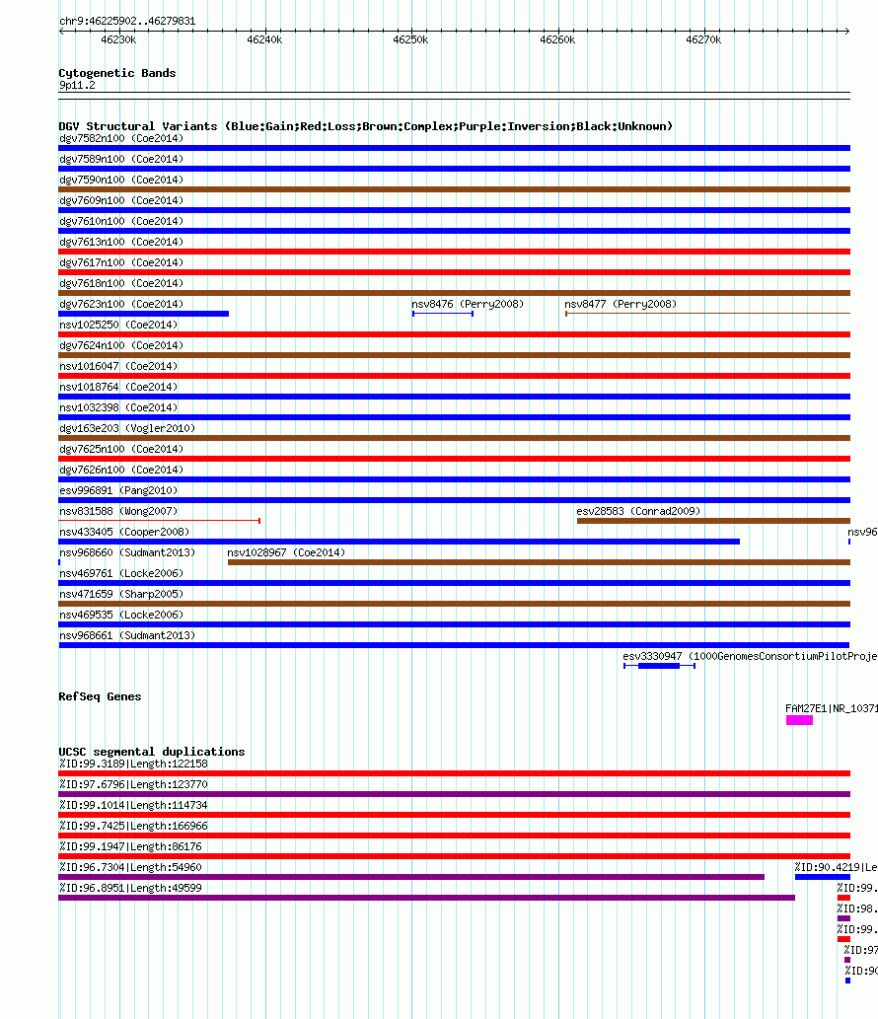
Task: Click the chr9:46225902..46279831 coordinate label
Action: pyautogui.click(x=127, y=21)
